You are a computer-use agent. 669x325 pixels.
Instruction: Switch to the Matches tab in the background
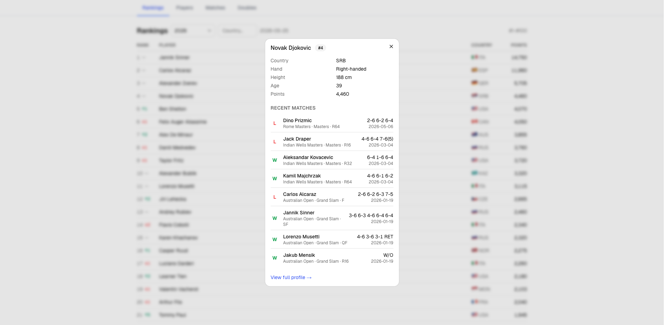[x=215, y=8]
